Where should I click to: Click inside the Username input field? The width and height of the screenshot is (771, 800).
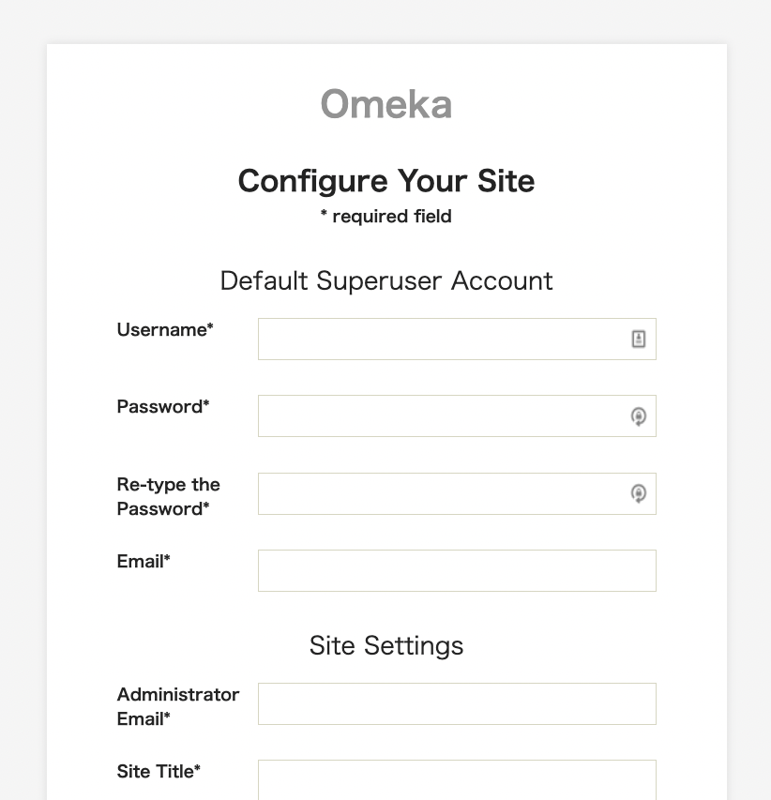(441, 339)
